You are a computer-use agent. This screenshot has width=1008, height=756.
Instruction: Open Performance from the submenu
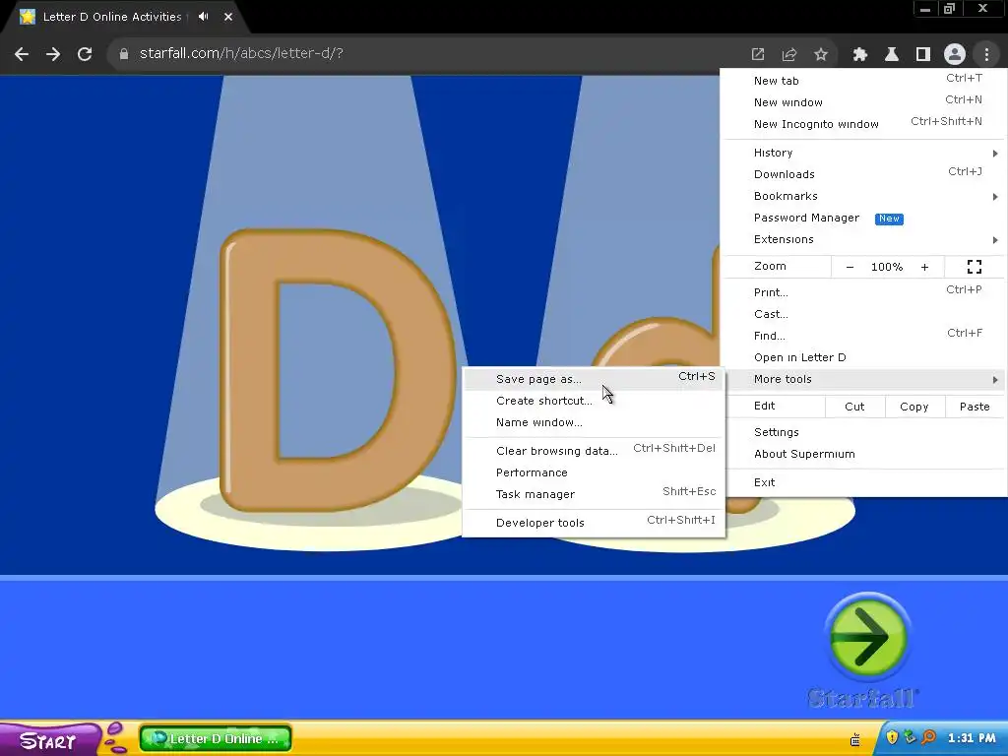pos(594,472)
